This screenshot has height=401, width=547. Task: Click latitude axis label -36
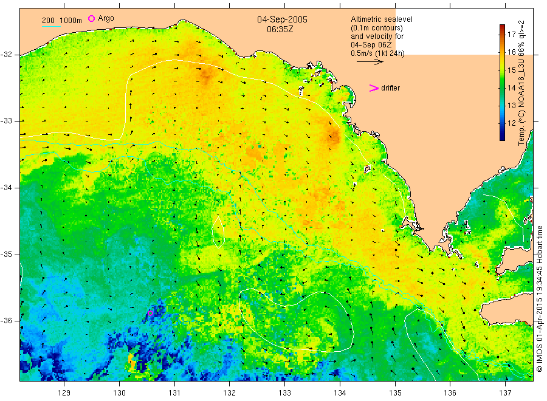pos(6,321)
